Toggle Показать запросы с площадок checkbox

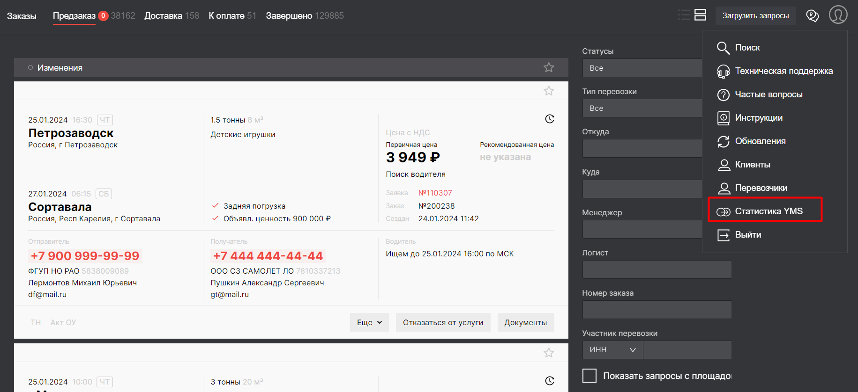tap(589, 376)
